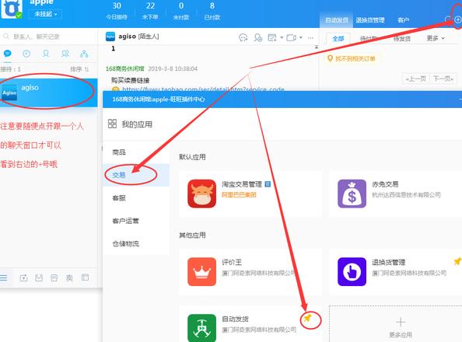Open the 未挂起 status dropdown
The height and width of the screenshot is (342, 462).
tap(45, 14)
